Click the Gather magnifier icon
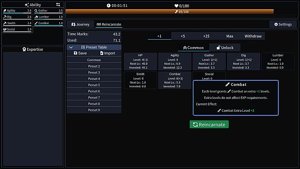The width and height of the screenshot is (300, 169). [x=36, y=11]
